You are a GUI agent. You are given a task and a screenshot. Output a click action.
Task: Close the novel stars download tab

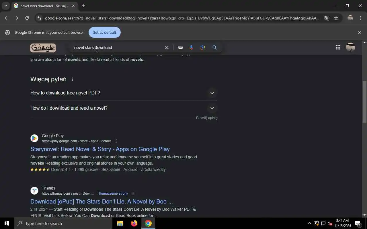[x=73, y=6]
